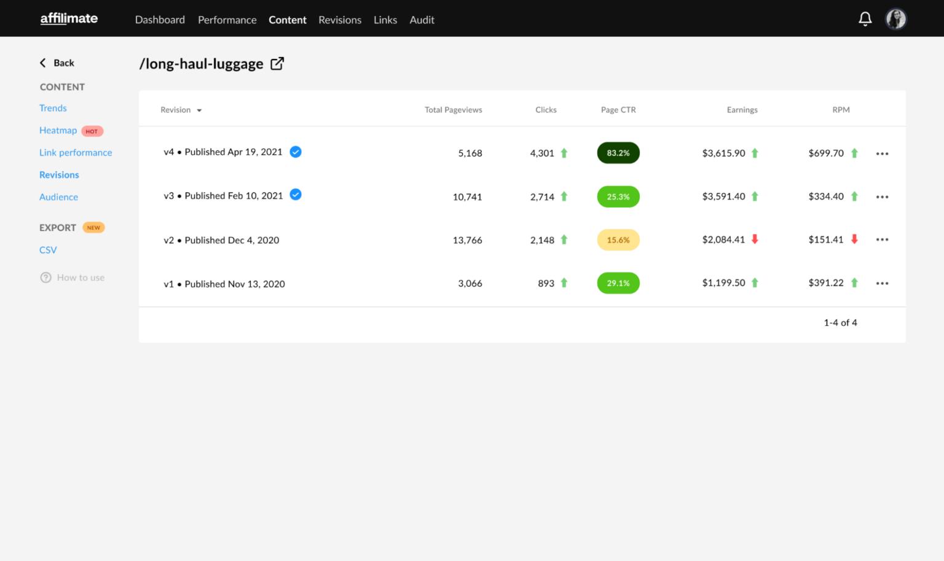This screenshot has width=944, height=561.
Task: Click the green up arrow beside v1 earnings
Action: pos(755,283)
